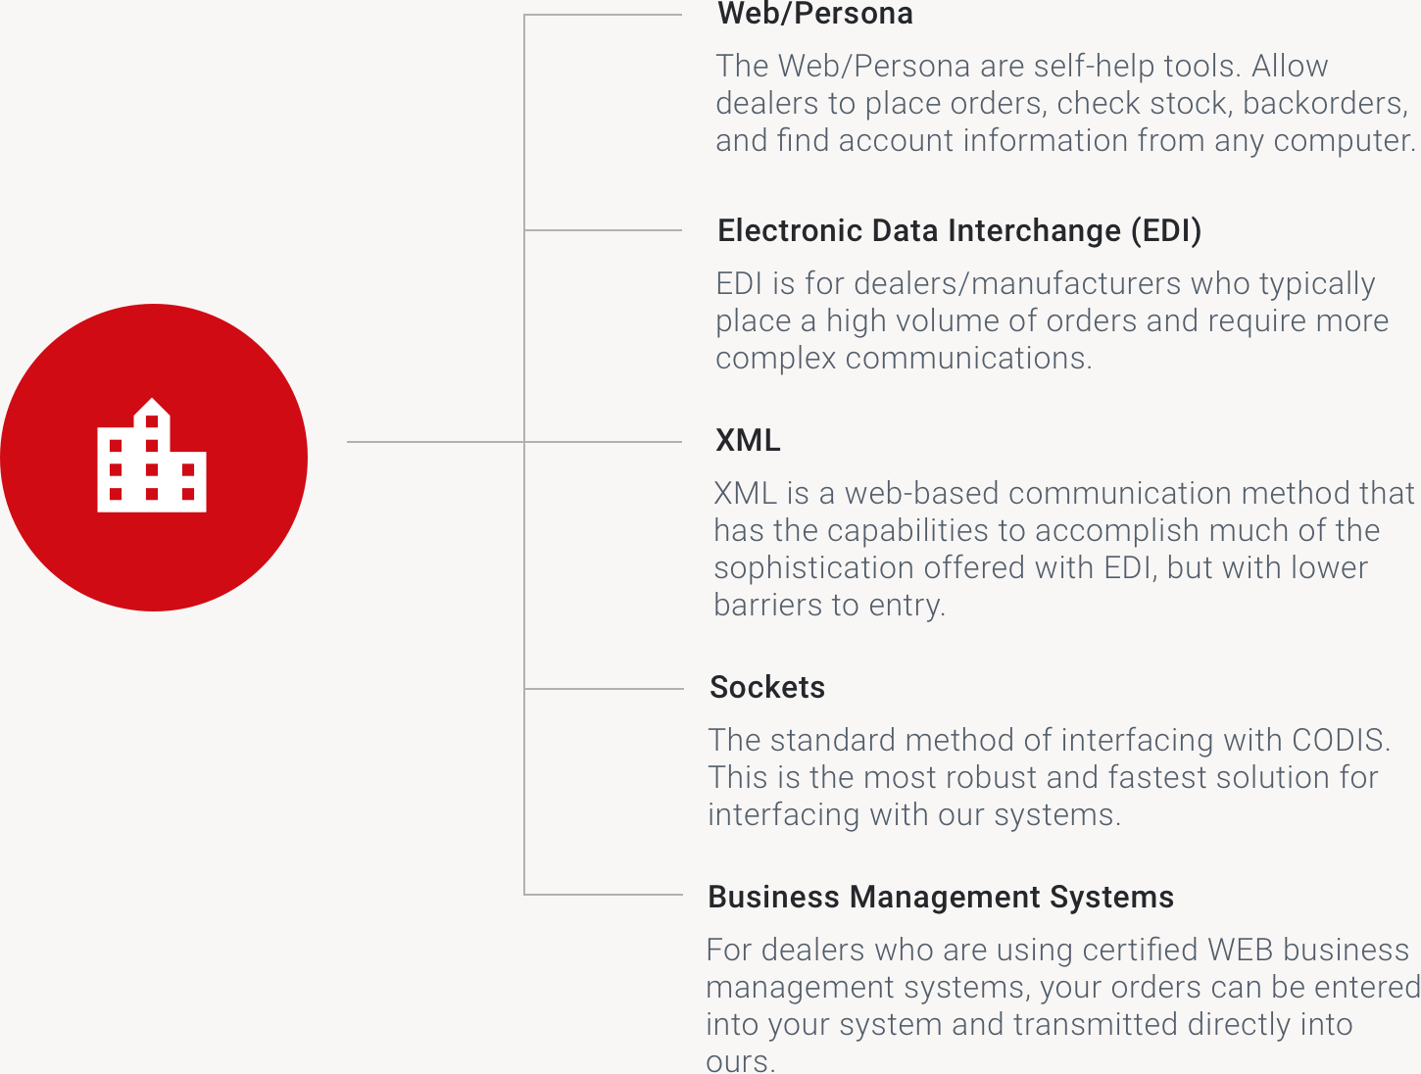1421x1074 pixels.
Task: Click vertical trunk line between EDI and XML branches
Action: pos(524,336)
